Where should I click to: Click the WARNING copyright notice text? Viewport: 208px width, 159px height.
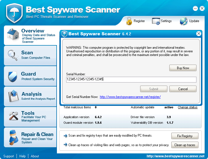pos(129,51)
